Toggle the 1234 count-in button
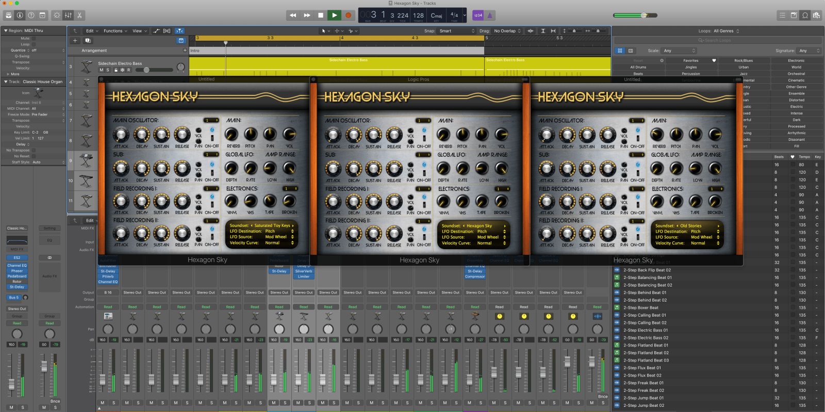825x412 pixels. tap(478, 15)
